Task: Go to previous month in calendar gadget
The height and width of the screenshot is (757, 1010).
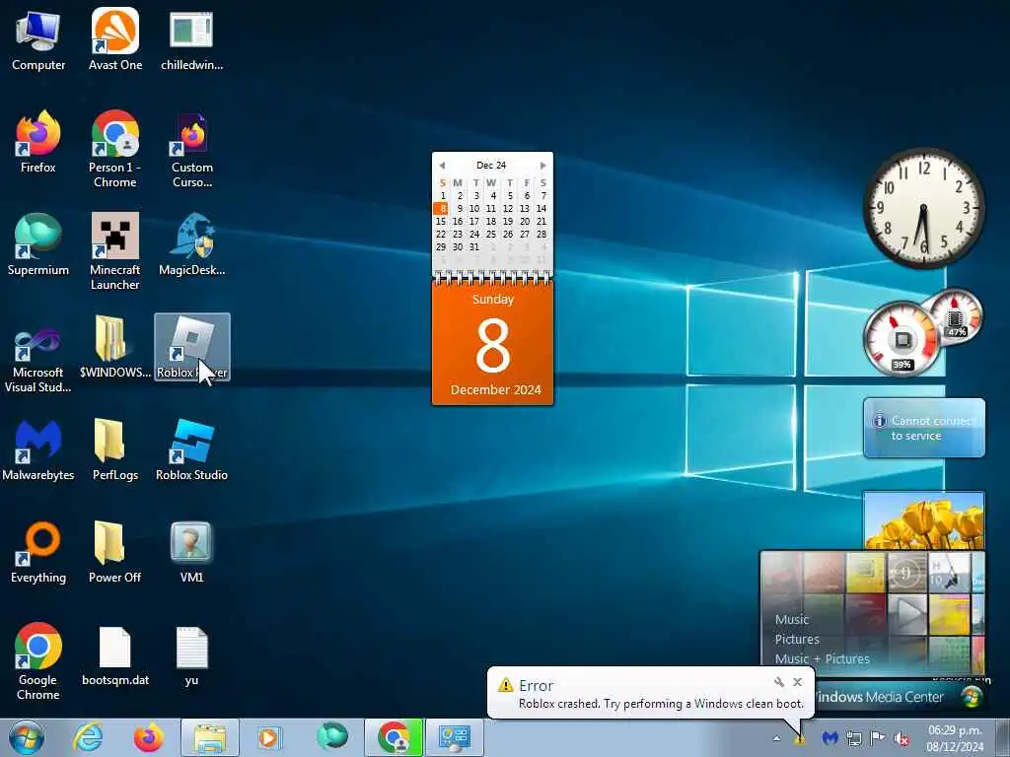Action: (x=442, y=166)
